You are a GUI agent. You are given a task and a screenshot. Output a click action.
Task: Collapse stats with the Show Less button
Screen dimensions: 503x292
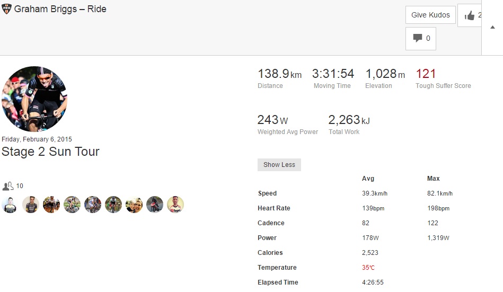(279, 165)
